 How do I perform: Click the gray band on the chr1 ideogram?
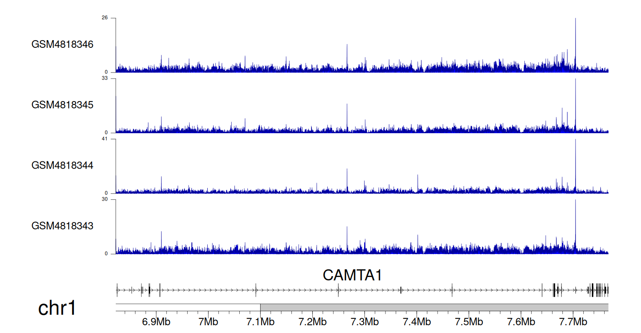[434, 307]
